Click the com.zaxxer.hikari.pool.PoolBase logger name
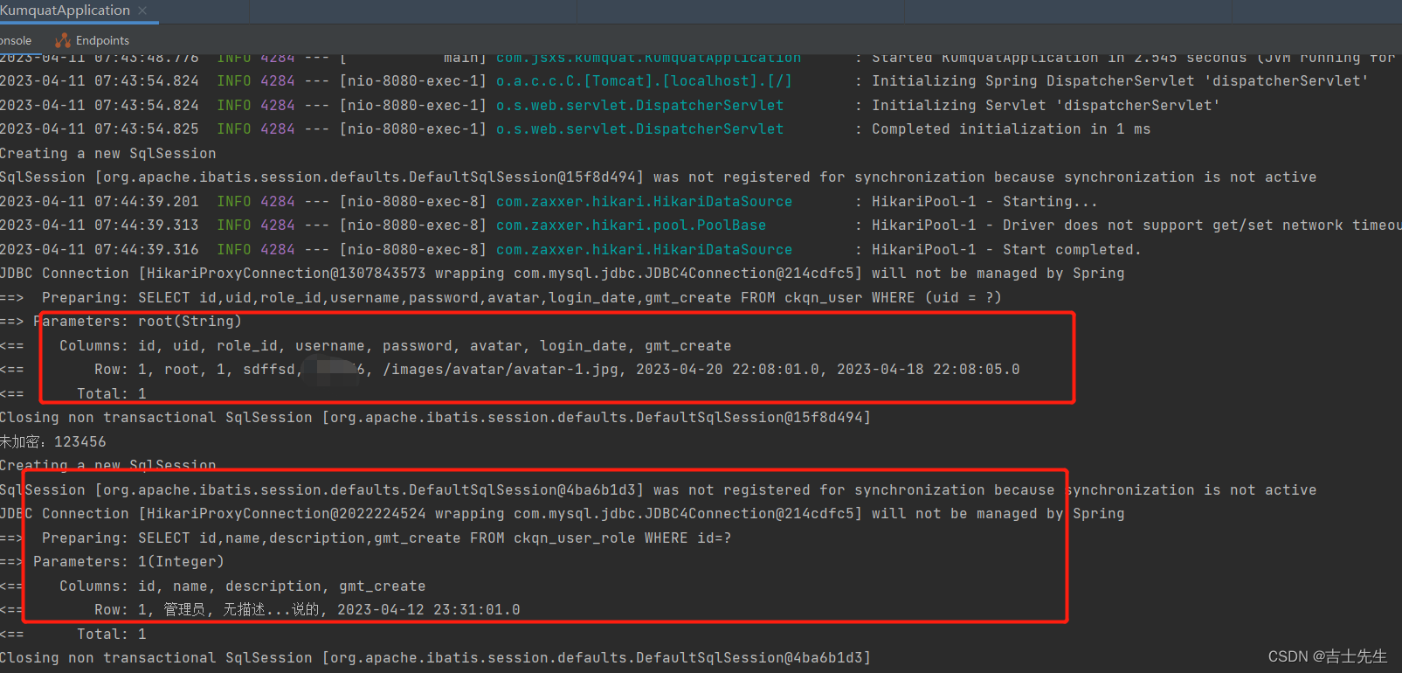Screen dimensions: 1402x673 [x=631, y=225]
